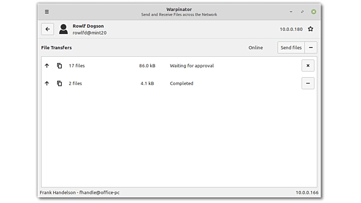Maximize the Warpinator window

302,12
